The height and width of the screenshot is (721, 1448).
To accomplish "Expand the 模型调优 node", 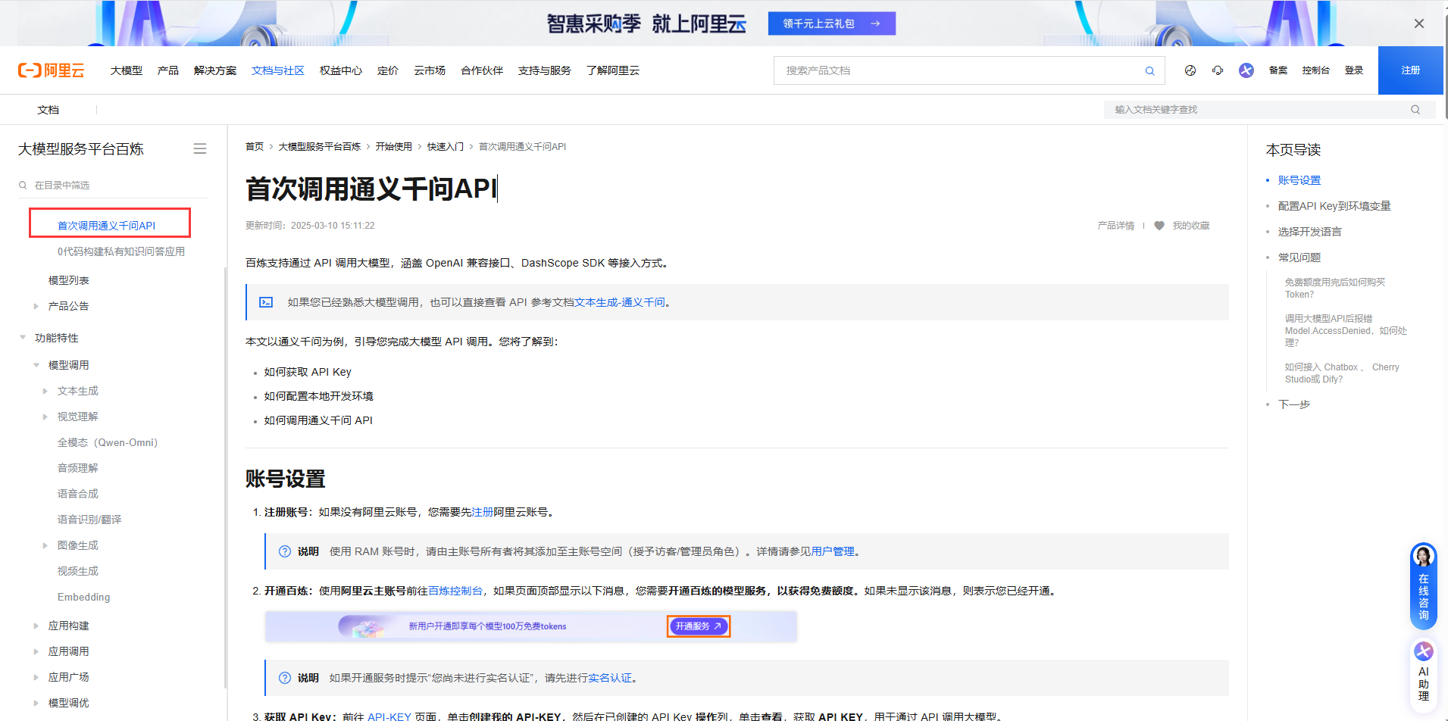I will (36, 703).
